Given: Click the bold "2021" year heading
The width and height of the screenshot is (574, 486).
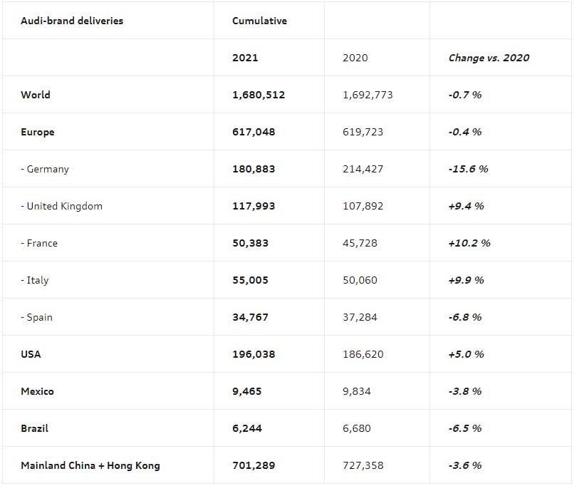Looking at the screenshot, I should [x=245, y=58].
